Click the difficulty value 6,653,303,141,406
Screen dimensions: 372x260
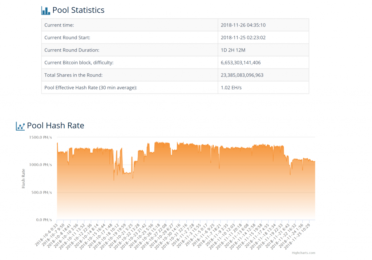(x=240, y=62)
